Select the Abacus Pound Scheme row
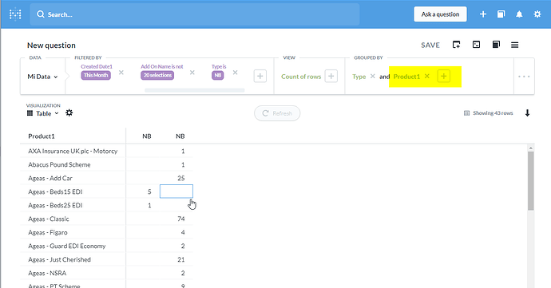Image resolution: width=551 pixels, height=288 pixels. tap(106, 164)
